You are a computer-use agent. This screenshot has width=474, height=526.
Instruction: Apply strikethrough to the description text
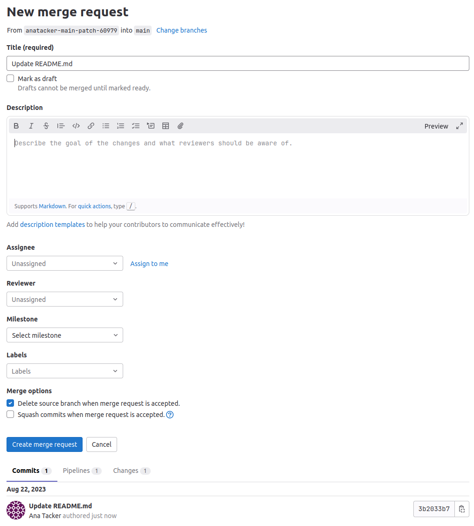tap(46, 126)
